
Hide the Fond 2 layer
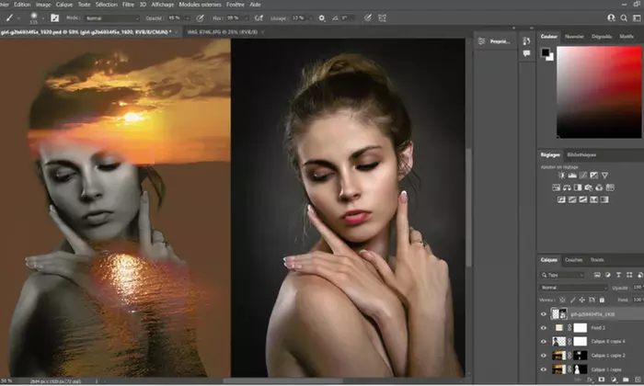coord(544,328)
